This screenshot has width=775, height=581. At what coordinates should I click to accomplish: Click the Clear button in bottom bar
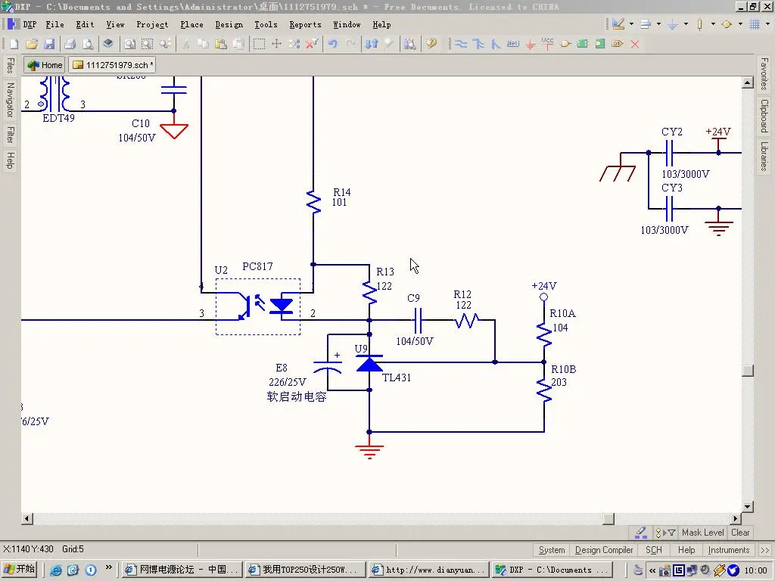[x=740, y=533]
